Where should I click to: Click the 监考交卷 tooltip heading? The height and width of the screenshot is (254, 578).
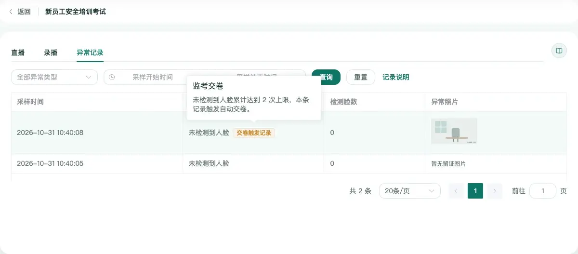(208, 86)
